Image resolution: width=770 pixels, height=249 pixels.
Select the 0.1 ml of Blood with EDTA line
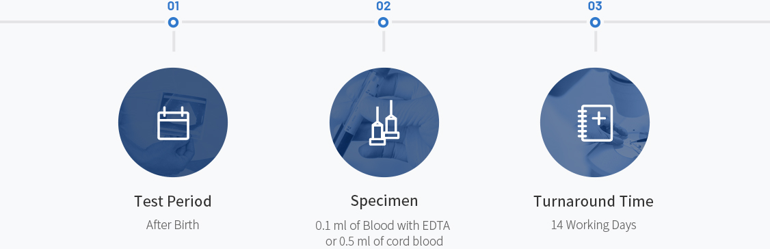382,226
